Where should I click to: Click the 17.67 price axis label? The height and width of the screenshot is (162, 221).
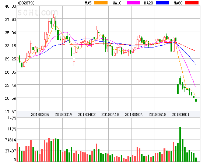pyautogui.click(x=10, y=112)
